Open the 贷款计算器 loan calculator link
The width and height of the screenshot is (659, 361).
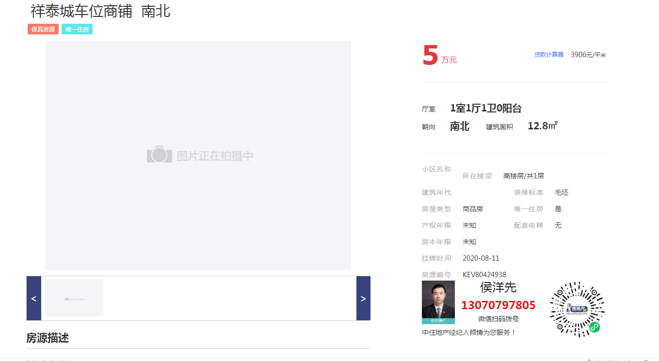(x=549, y=55)
